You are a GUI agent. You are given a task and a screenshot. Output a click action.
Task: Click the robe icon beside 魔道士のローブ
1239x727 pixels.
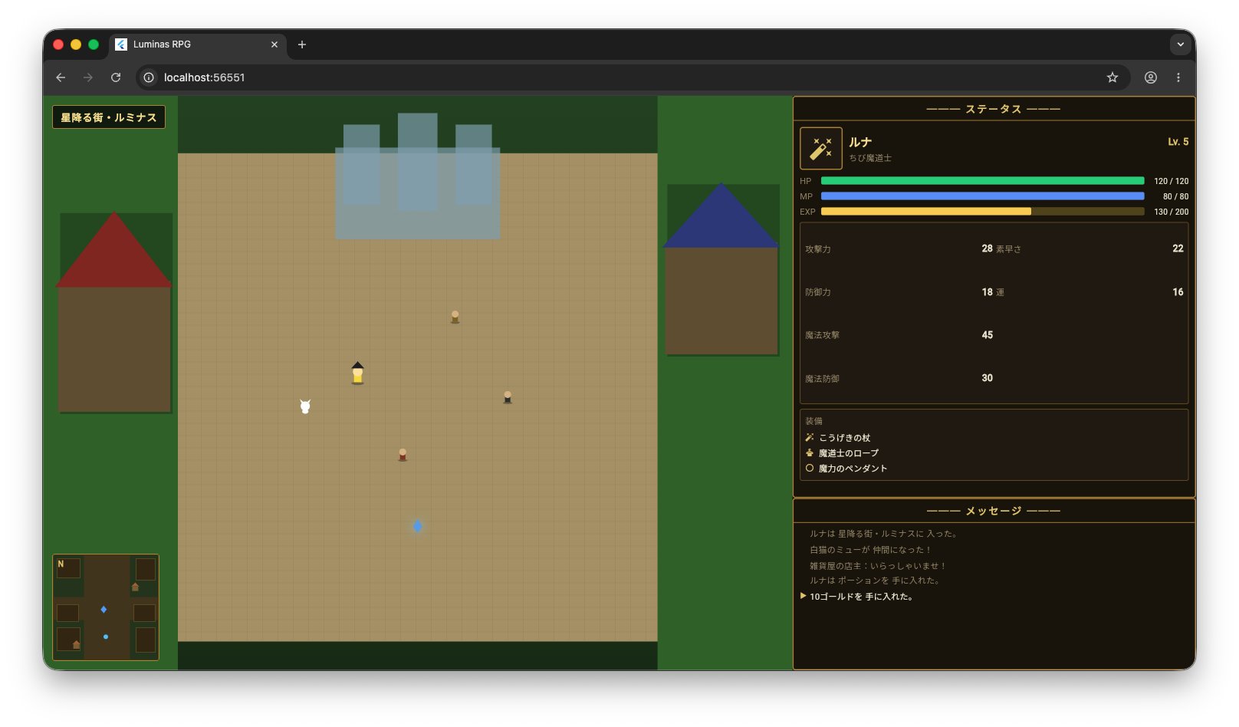point(810,452)
